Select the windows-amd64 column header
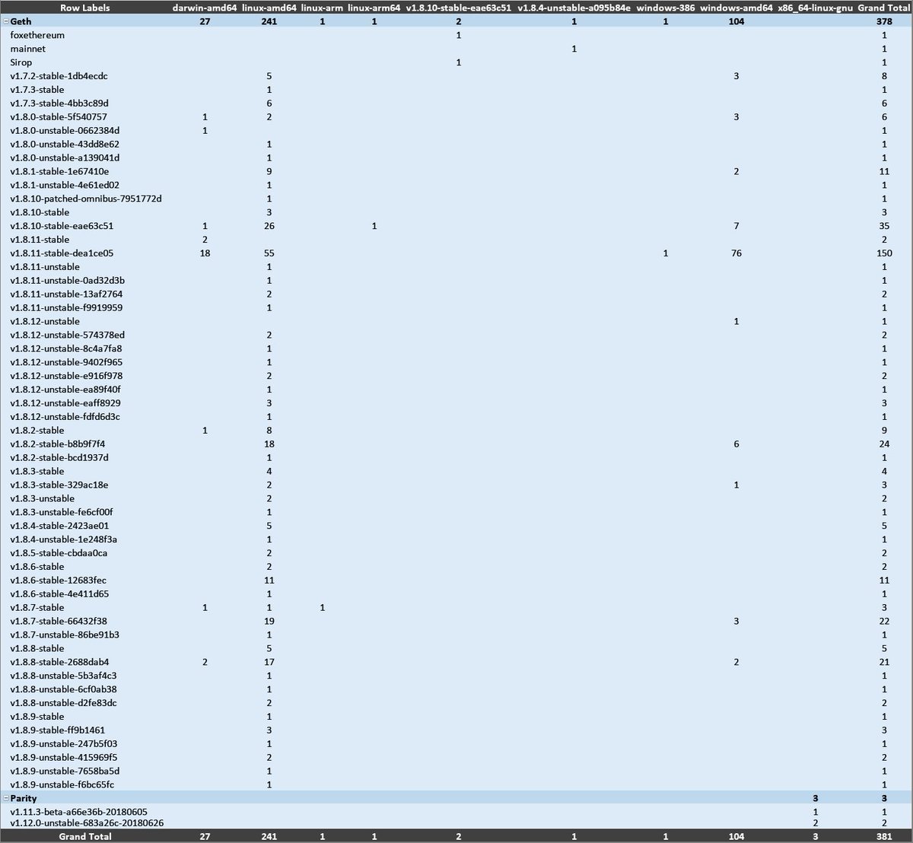This screenshot has width=913, height=843. coord(736,8)
